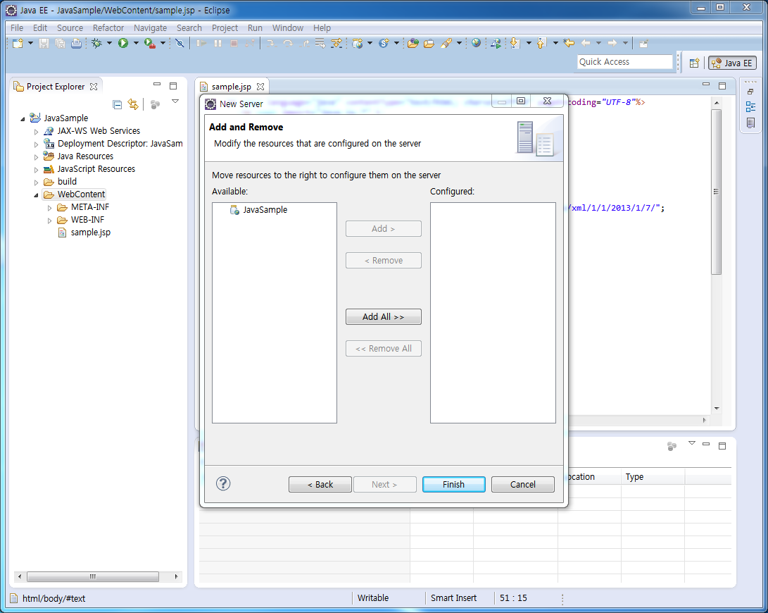Open the Navigate menu

point(150,28)
